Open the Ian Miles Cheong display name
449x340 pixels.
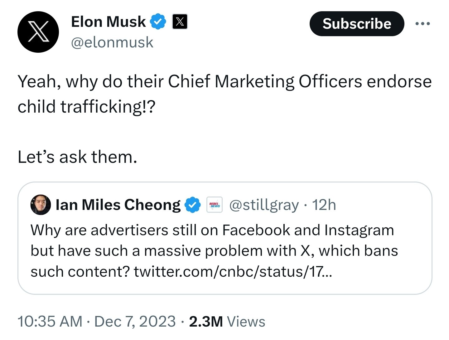coord(118,205)
